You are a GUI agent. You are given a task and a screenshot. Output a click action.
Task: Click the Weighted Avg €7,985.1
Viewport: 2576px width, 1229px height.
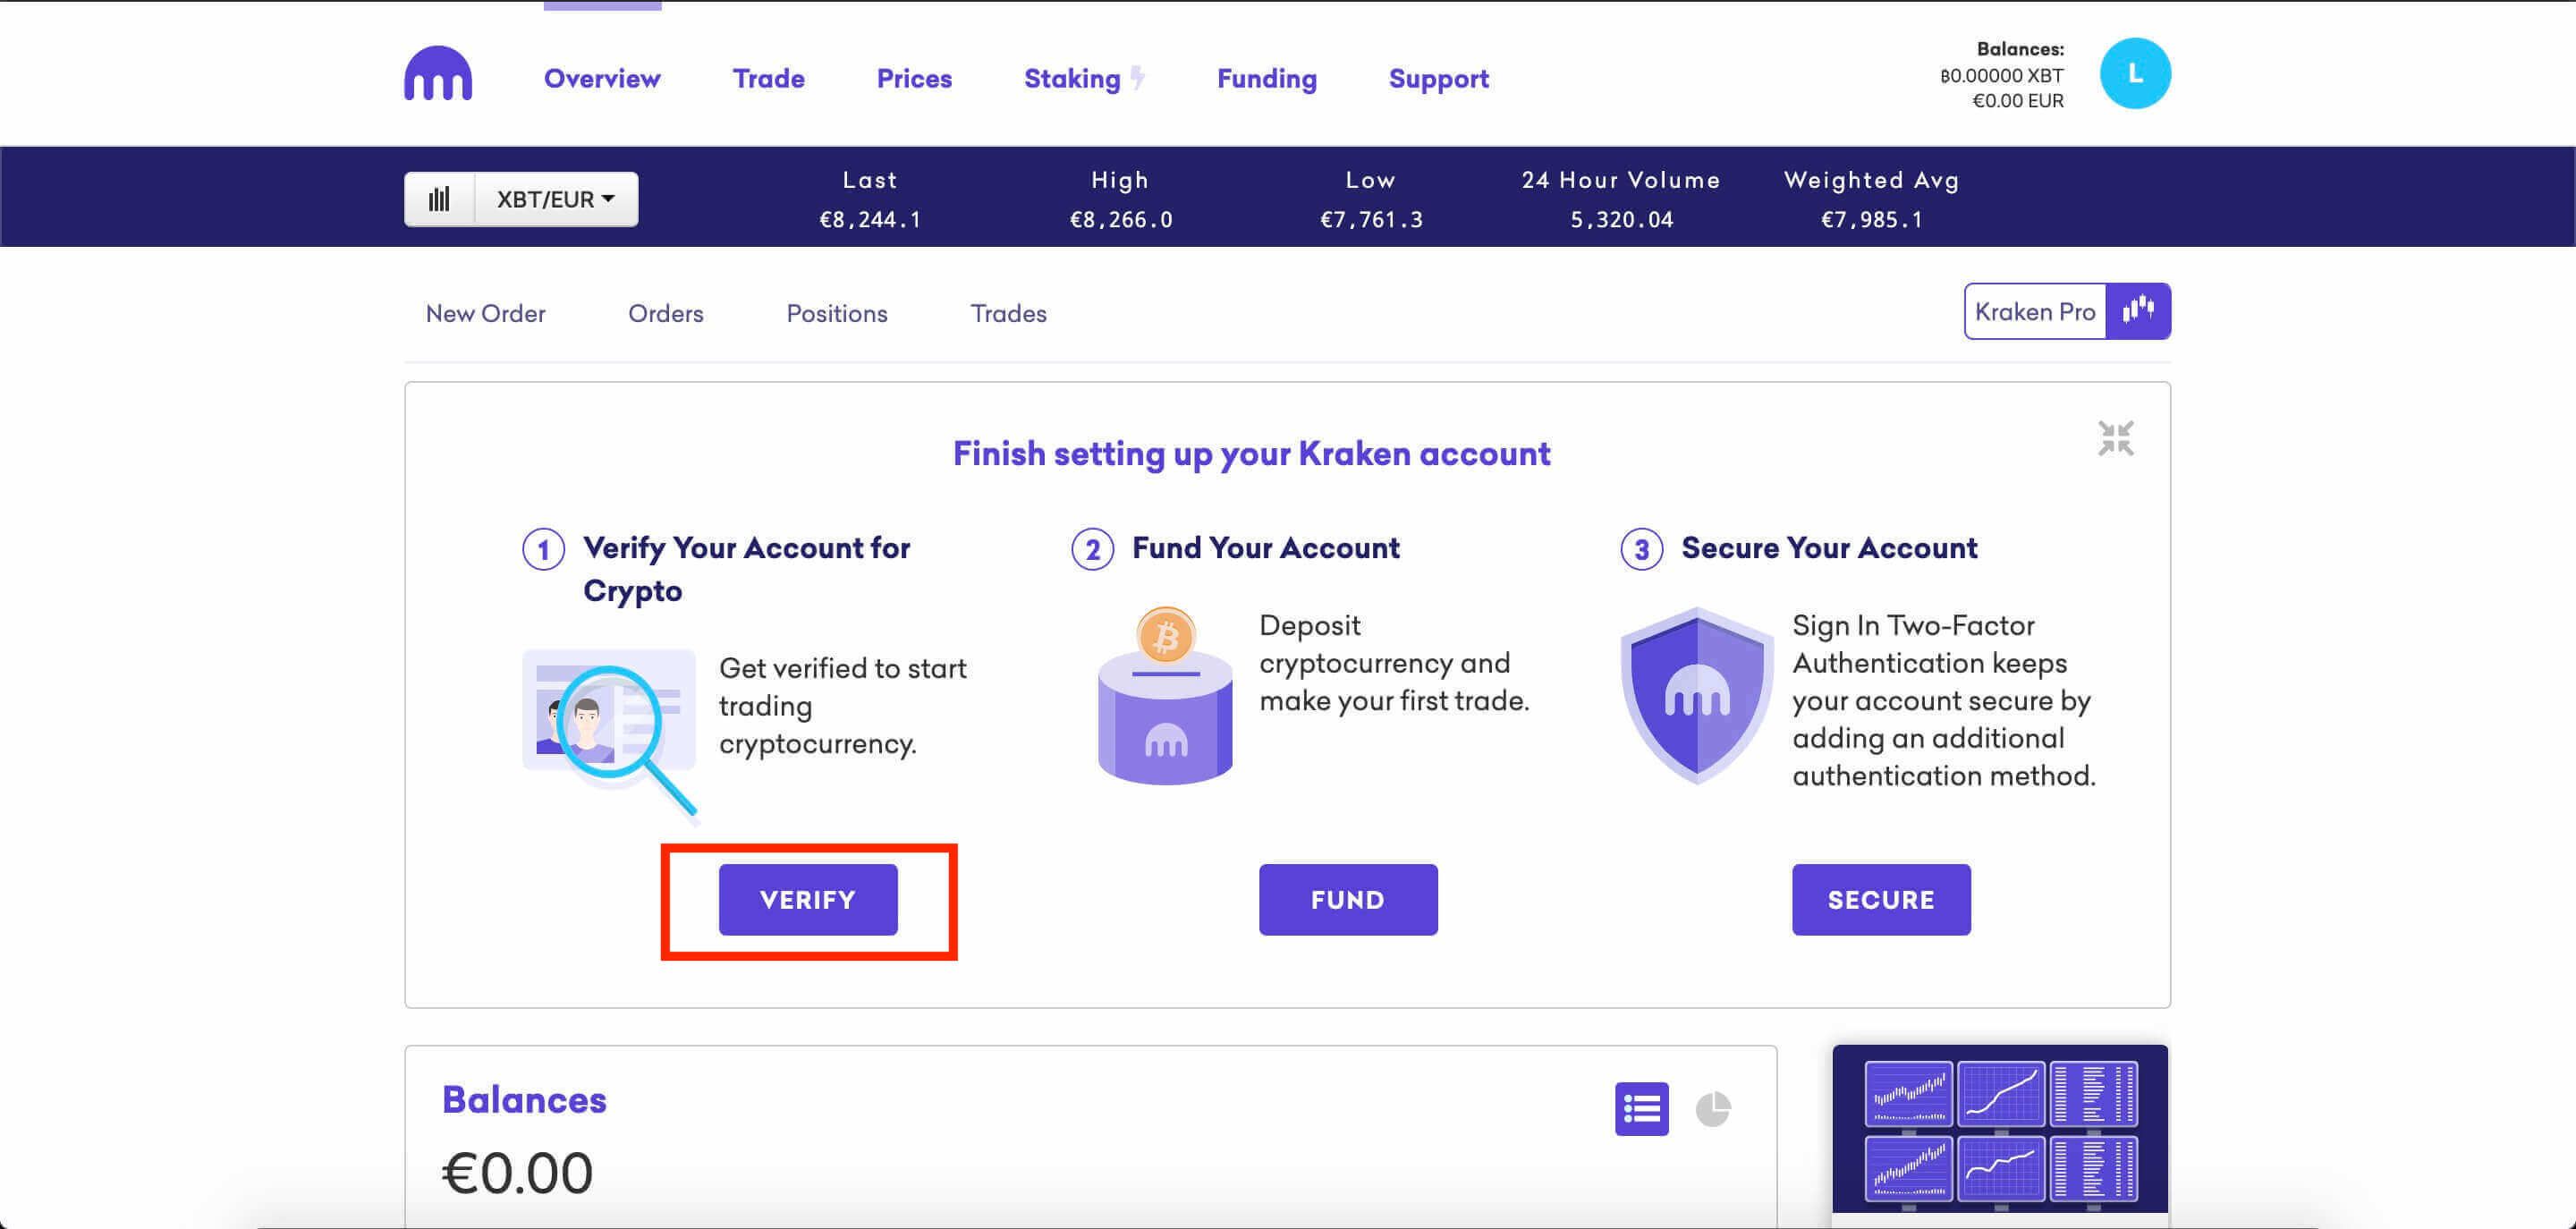1872,219
